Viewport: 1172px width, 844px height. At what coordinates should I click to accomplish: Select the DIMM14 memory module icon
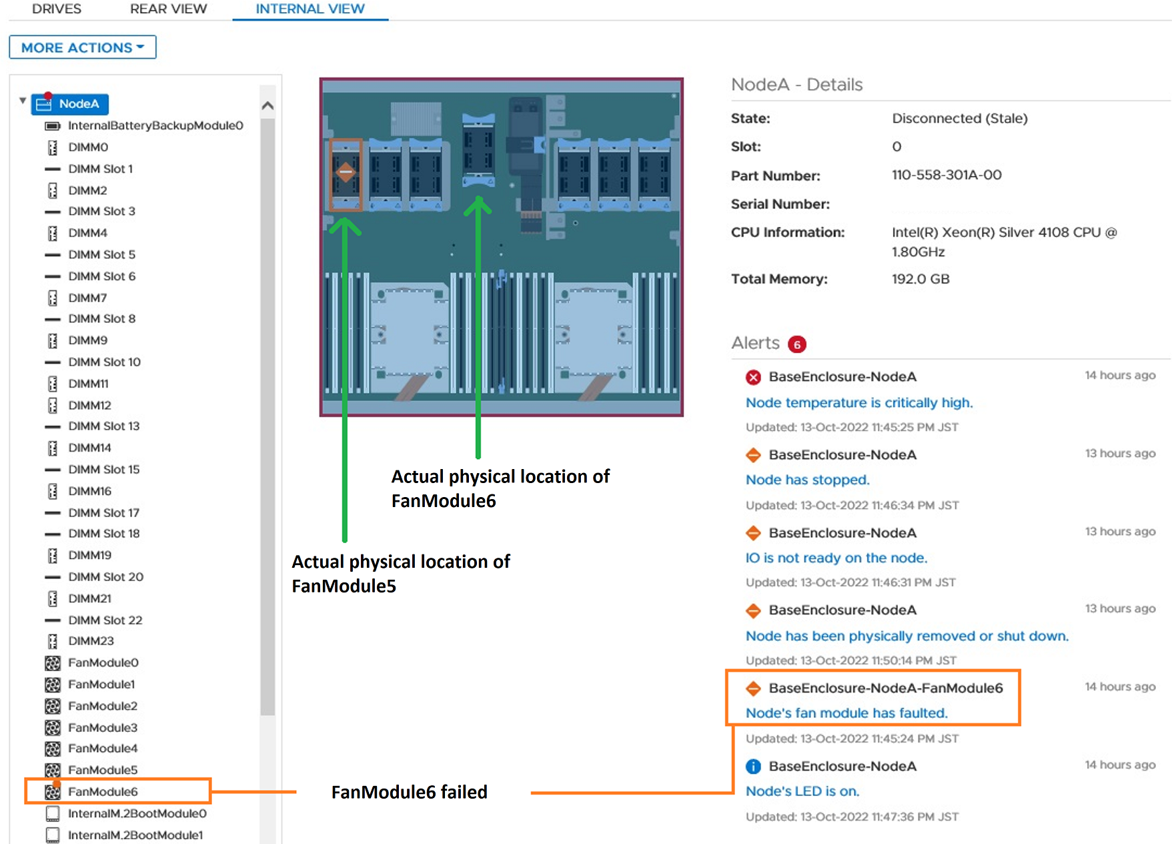tap(53, 448)
